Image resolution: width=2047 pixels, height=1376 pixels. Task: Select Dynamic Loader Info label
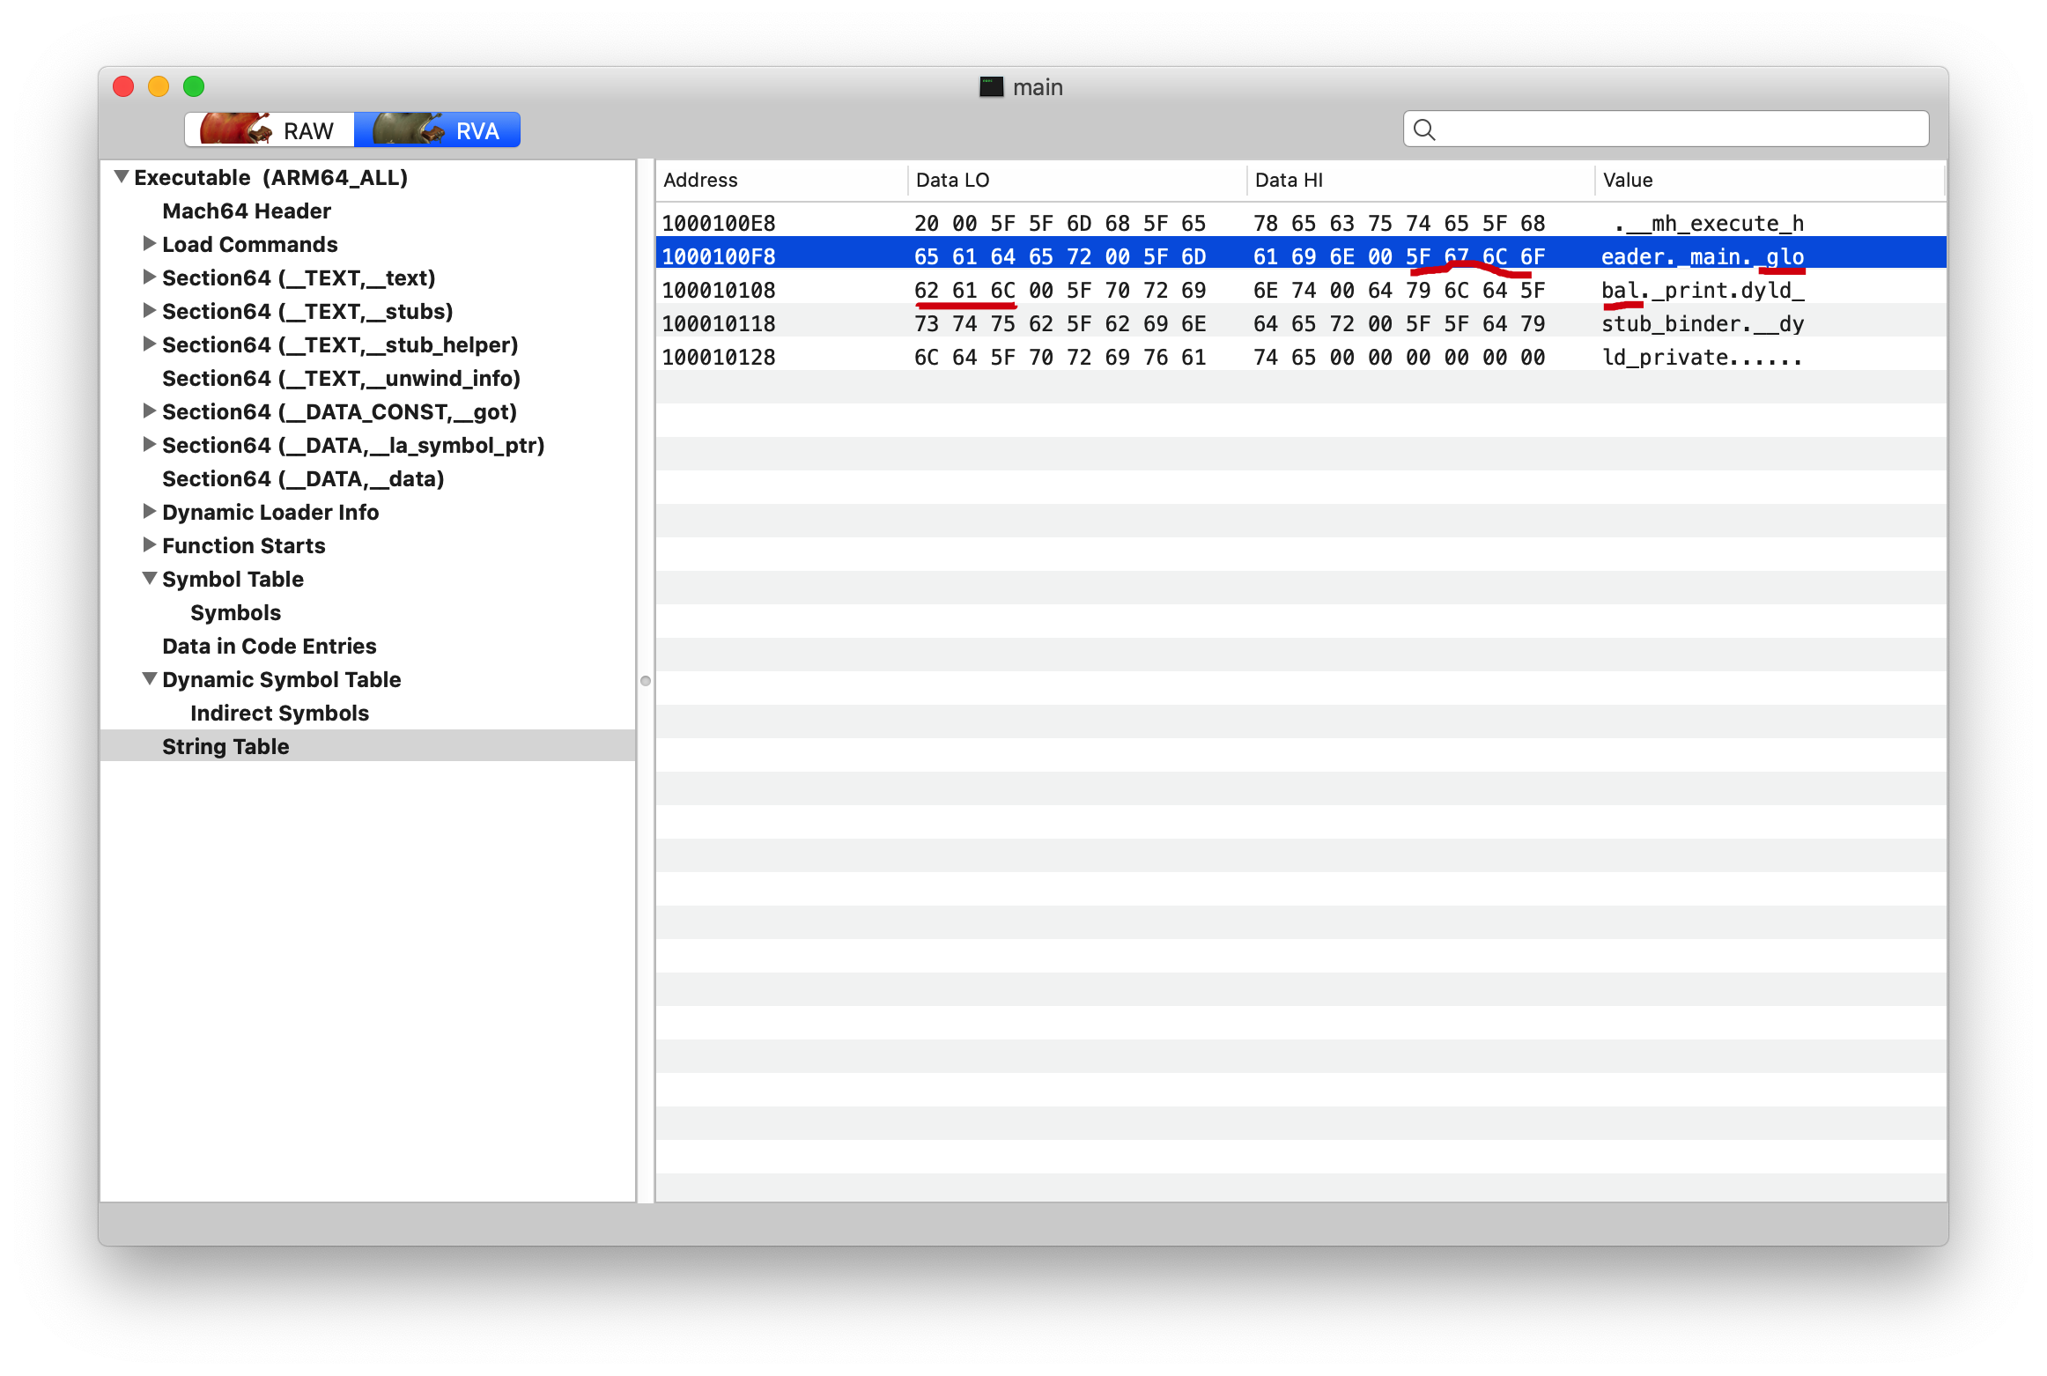[x=270, y=512]
